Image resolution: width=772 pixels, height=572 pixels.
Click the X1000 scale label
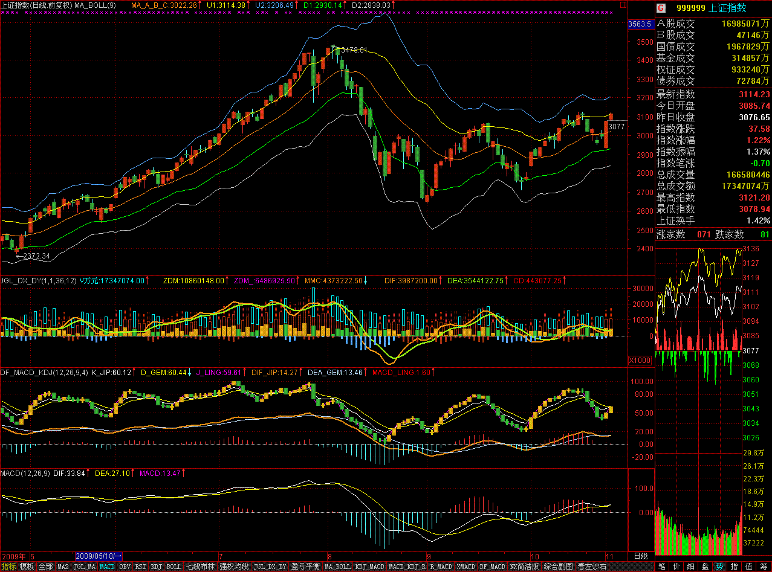pos(640,361)
